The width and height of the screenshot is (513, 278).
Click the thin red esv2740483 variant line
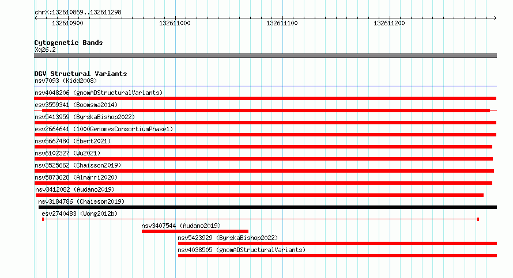[261, 219]
